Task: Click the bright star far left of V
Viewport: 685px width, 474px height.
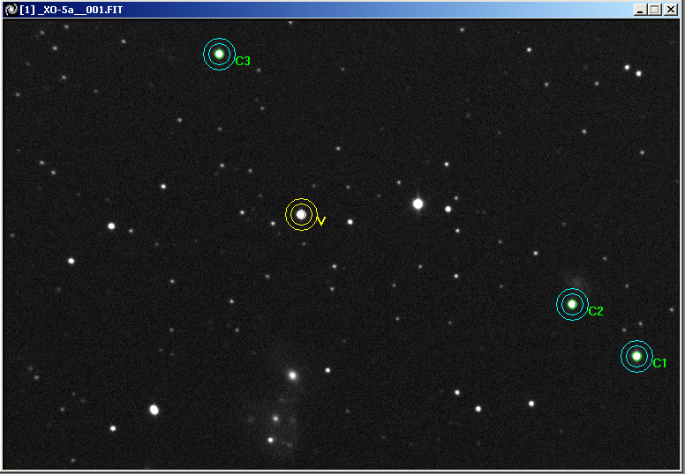Action: tap(111, 226)
